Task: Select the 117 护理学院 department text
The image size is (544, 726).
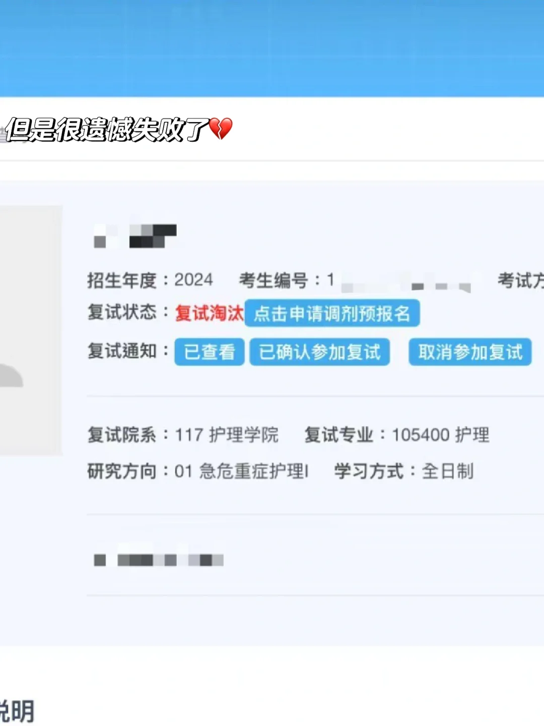Action: pos(226,435)
